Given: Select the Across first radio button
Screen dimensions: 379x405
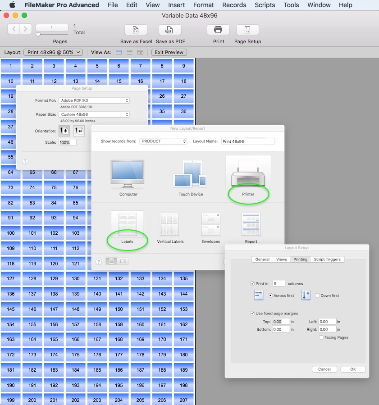Looking at the screenshot, I should tap(270, 296).
